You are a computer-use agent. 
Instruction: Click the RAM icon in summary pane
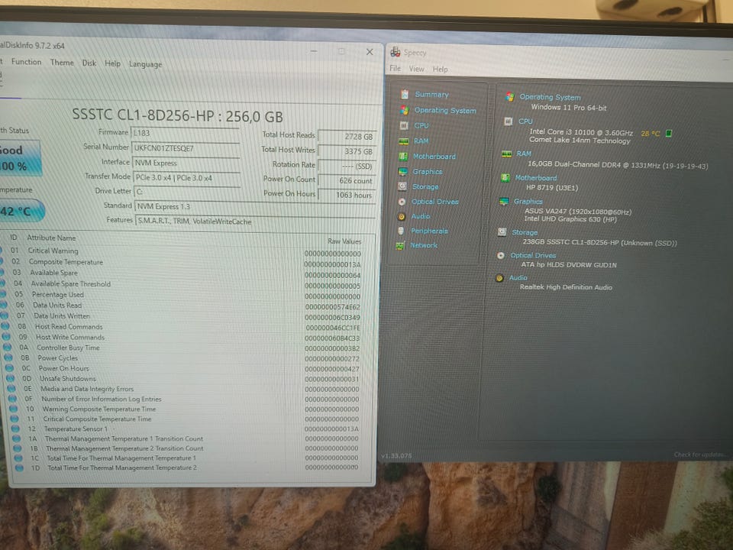pyautogui.click(x=507, y=154)
